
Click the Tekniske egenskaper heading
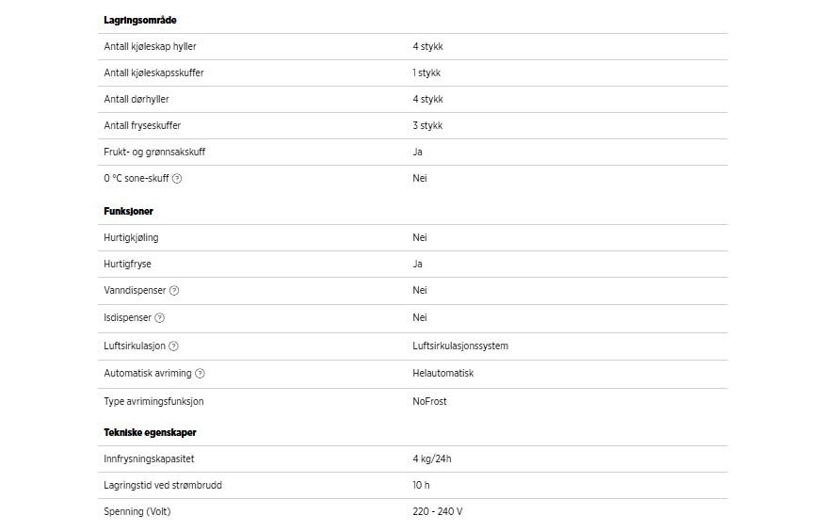(x=150, y=432)
